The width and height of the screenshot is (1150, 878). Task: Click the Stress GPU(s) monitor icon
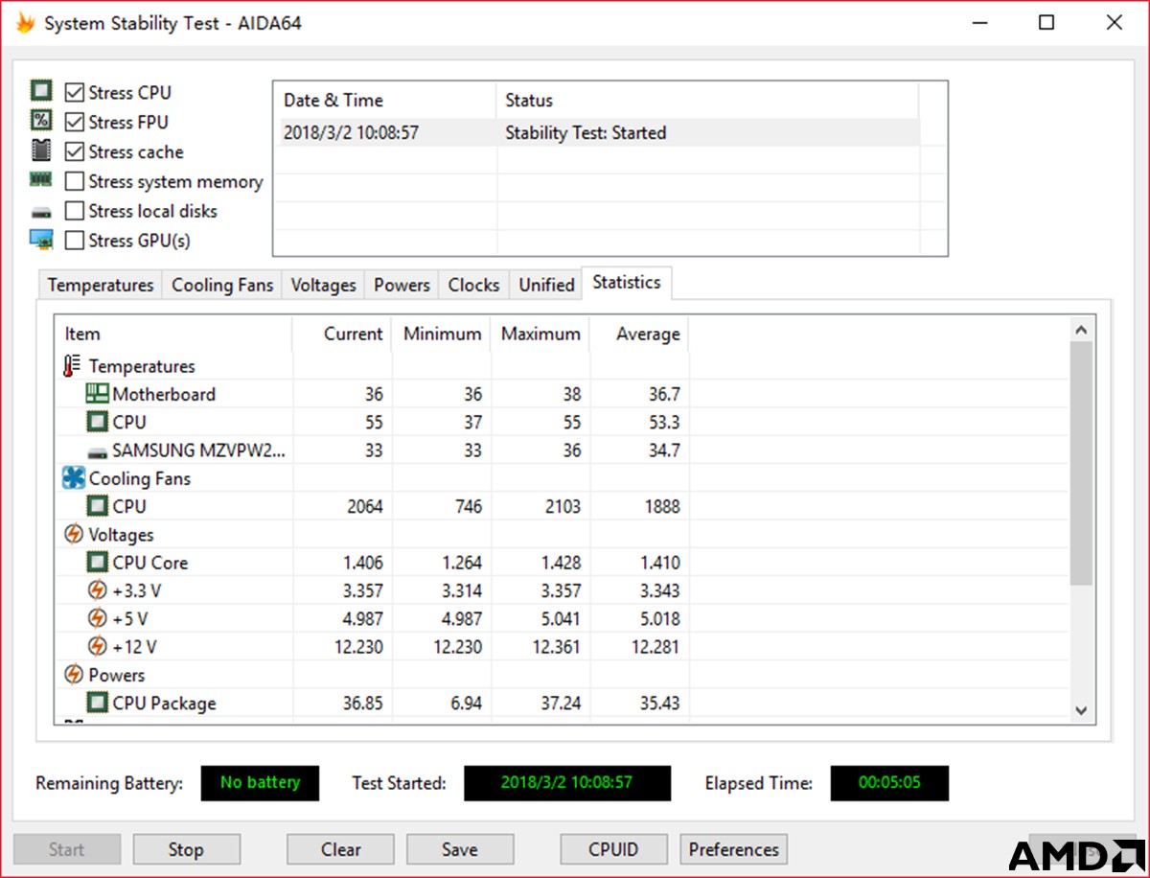(x=41, y=240)
